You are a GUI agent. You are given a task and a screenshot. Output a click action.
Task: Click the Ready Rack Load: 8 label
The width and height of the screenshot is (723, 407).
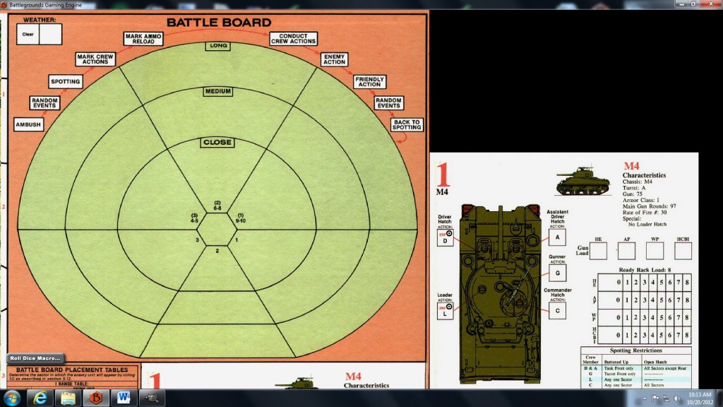(x=645, y=269)
